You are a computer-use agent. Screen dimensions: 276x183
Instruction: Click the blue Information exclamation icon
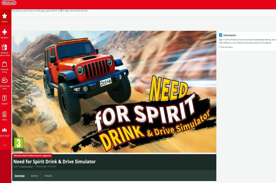[220, 35]
